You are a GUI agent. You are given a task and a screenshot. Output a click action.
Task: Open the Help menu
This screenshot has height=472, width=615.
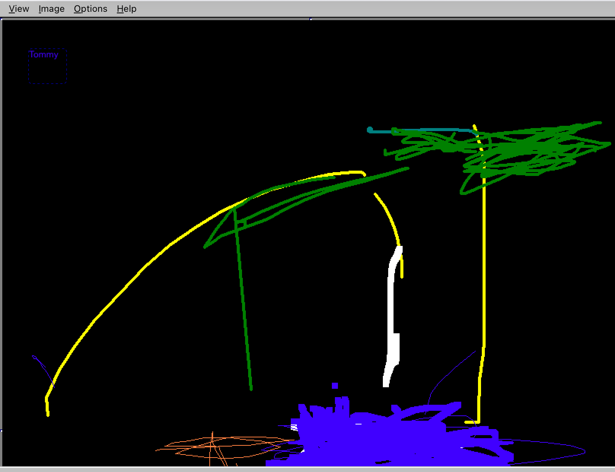click(x=126, y=9)
